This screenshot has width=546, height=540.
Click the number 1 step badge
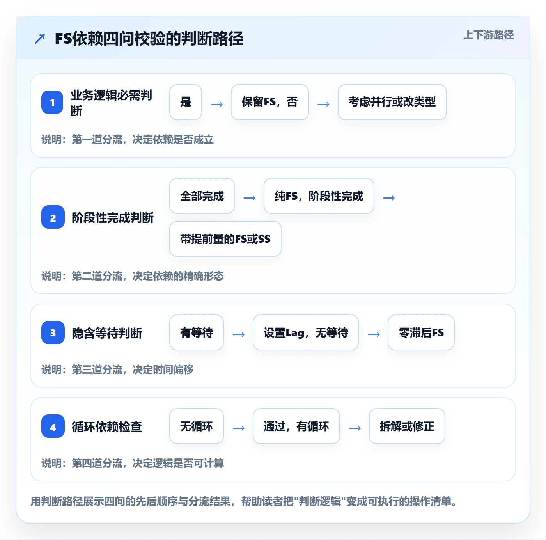tap(52, 102)
